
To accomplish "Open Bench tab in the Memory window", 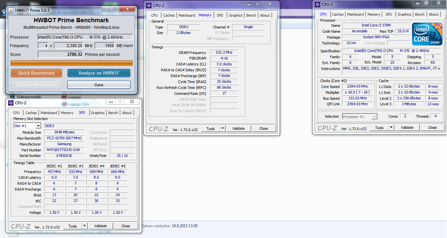I will point(251,15).
